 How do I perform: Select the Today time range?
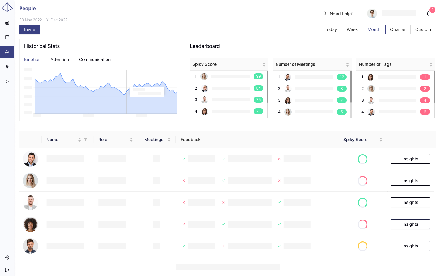pyautogui.click(x=331, y=29)
